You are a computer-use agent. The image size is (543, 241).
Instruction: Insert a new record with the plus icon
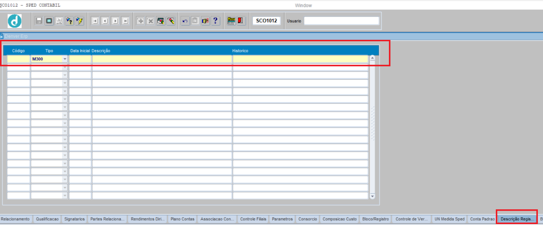pos(140,21)
